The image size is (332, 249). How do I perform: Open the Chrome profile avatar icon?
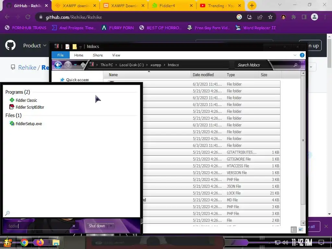[314, 17]
